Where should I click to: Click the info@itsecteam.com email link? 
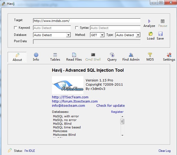click(x=68, y=106)
